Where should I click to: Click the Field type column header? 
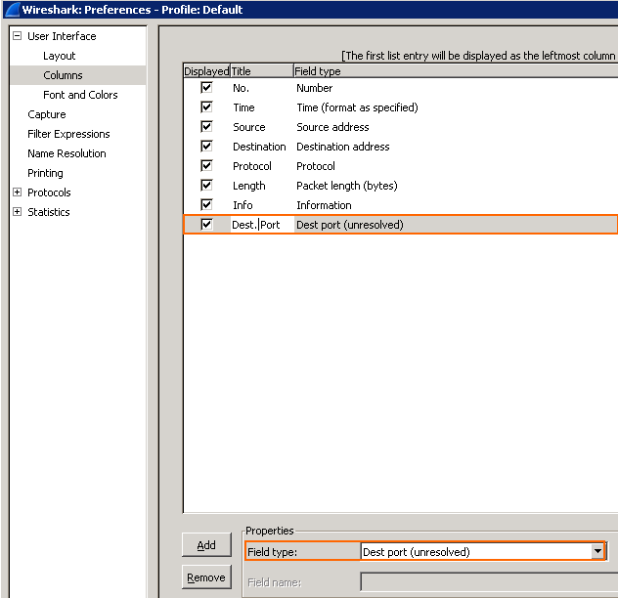click(x=456, y=71)
